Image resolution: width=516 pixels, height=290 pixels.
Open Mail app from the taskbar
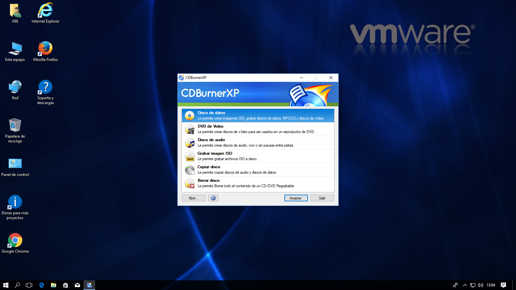[x=77, y=285]
